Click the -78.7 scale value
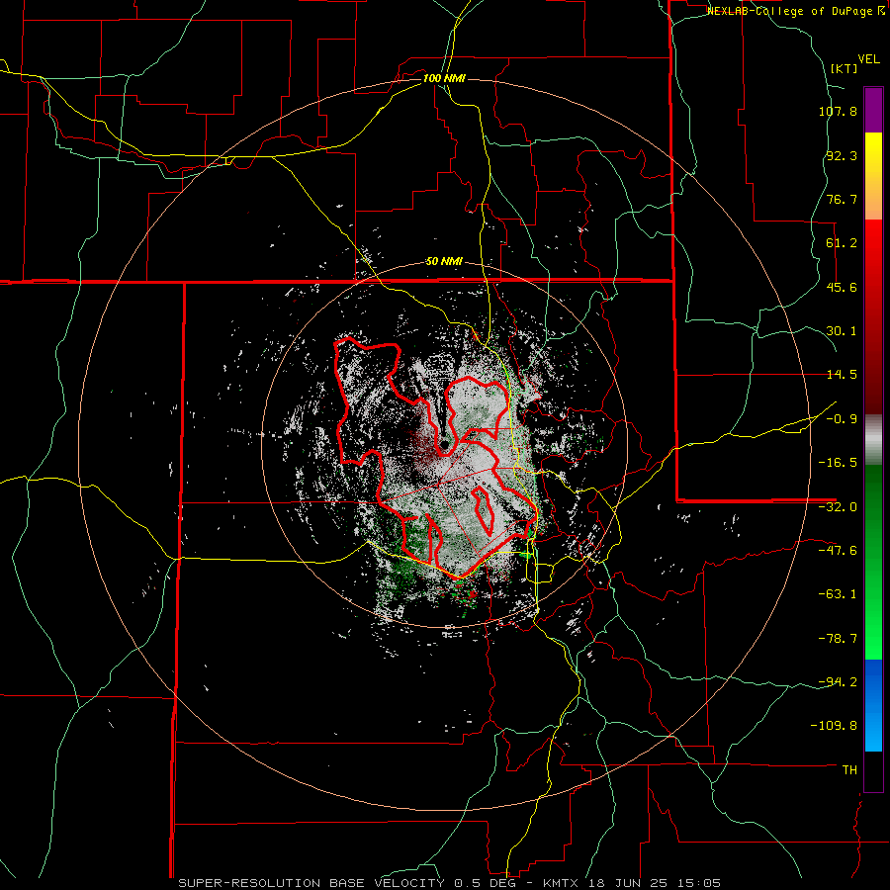This screenshot has width=890, height=890. tap(838, 639)
